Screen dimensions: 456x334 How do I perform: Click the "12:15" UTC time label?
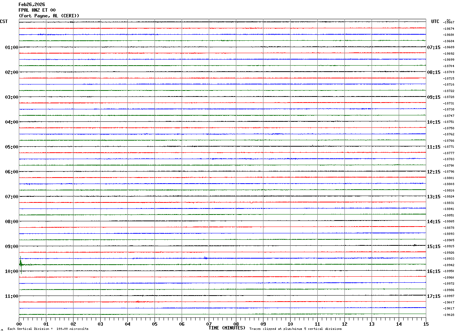pyautogui.click(x=434, y=172)
